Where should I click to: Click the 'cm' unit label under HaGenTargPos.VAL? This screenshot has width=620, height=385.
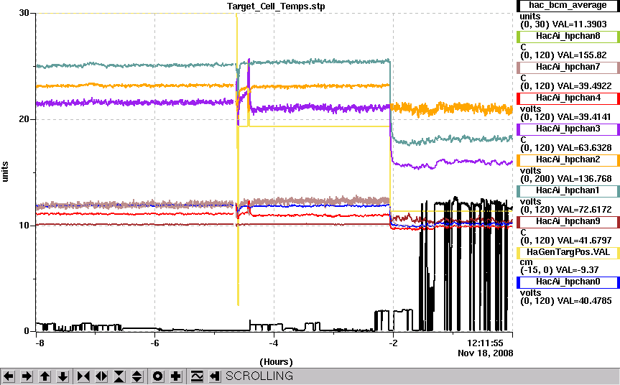tap(527, 262)
